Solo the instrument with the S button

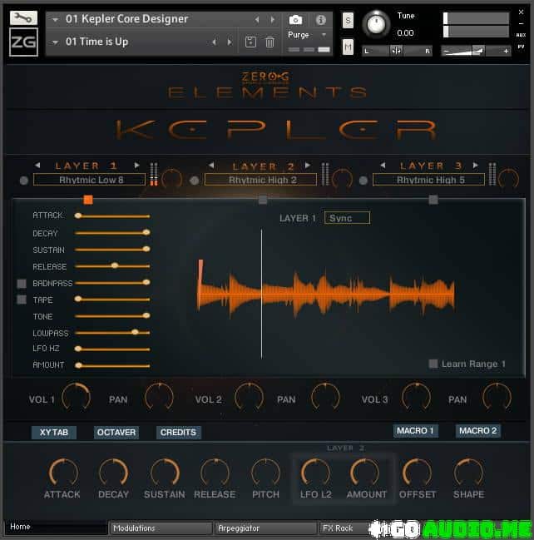pos(348,21)
